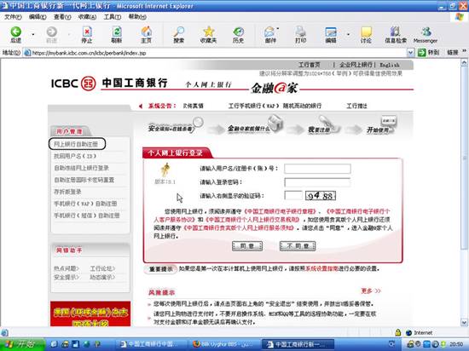
Task: Click the 我要注册 step graphic
Action: (323, 125)
